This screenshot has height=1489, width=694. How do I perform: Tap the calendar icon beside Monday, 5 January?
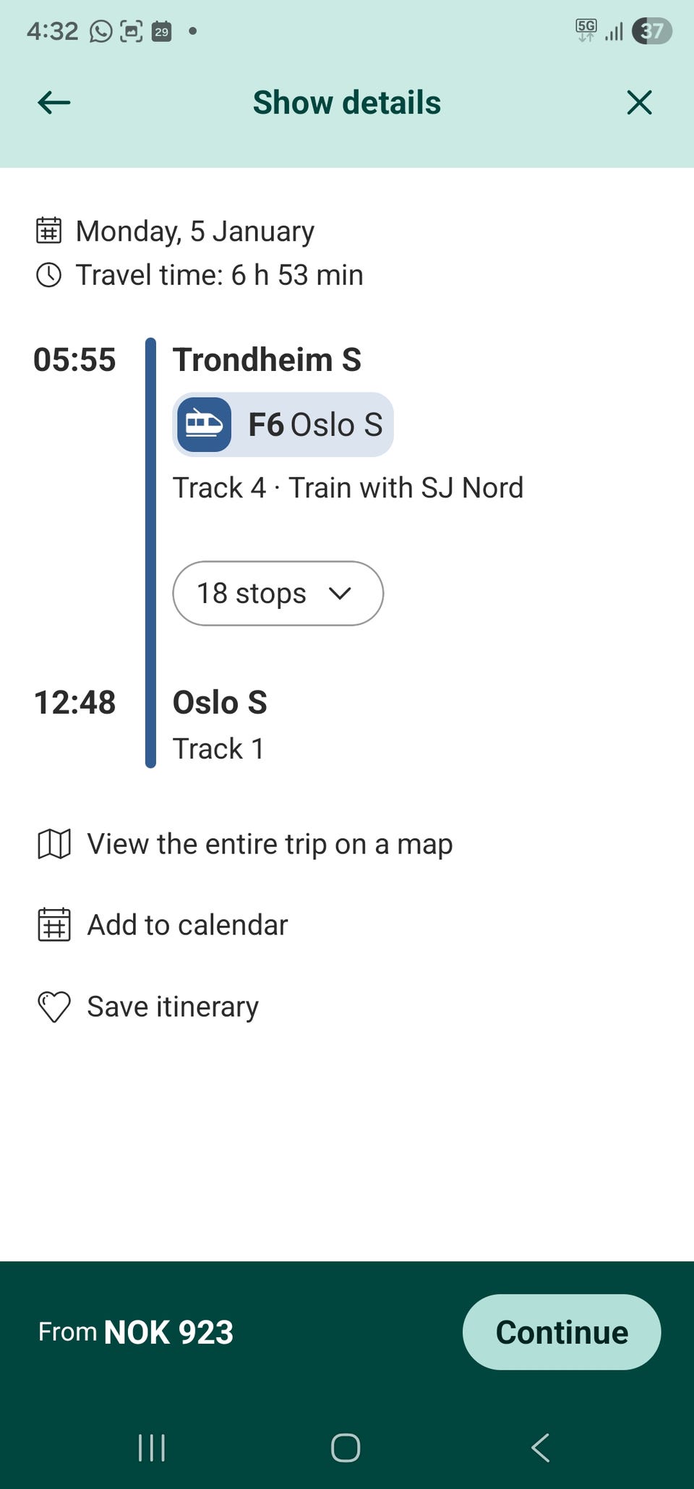(49, 231)
